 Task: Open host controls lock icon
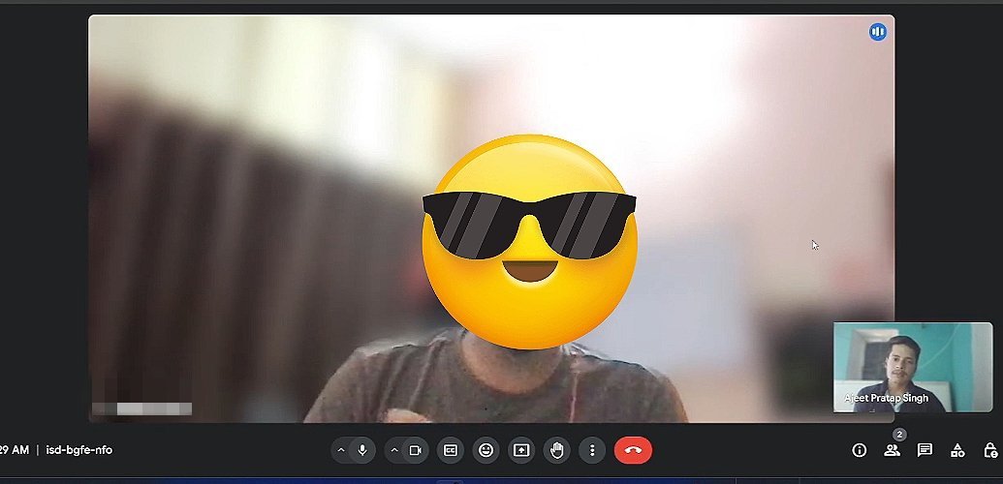[x=990, y=450]
